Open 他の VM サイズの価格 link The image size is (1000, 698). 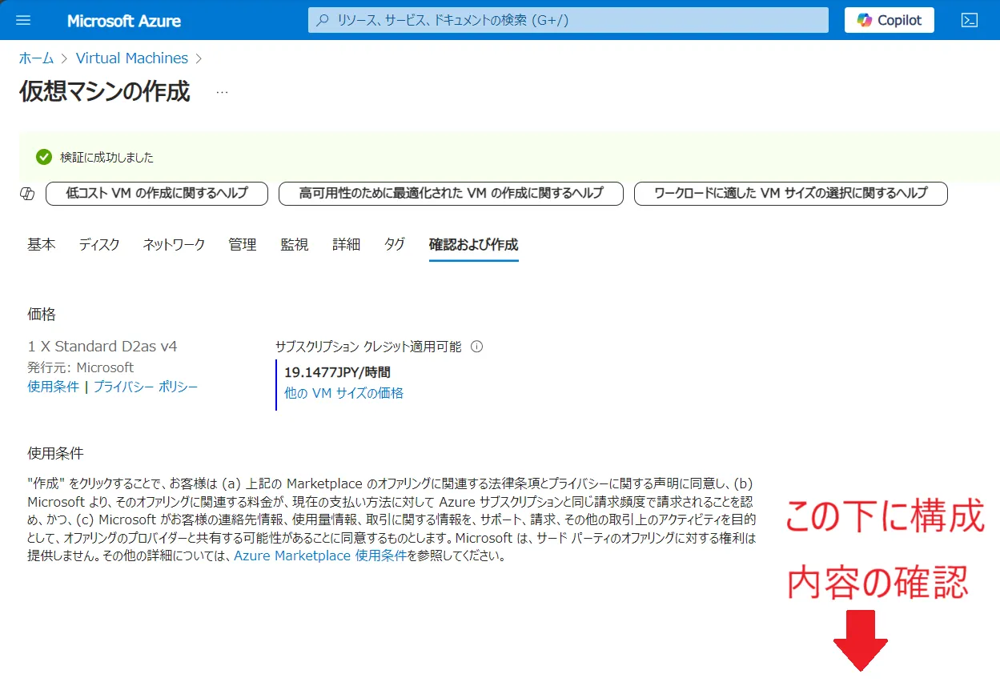point(343,393)
